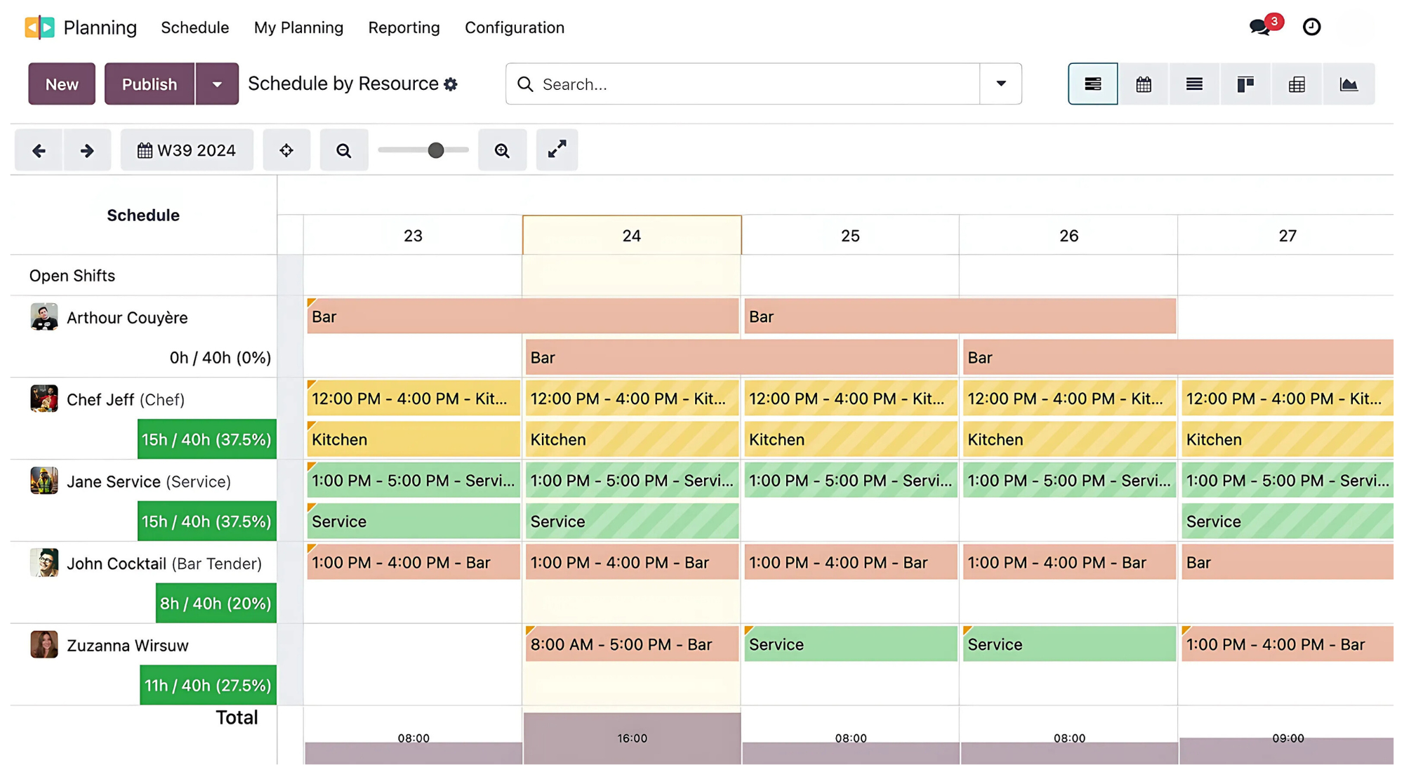Open the W39 2024 date picker

click(187, 150)
